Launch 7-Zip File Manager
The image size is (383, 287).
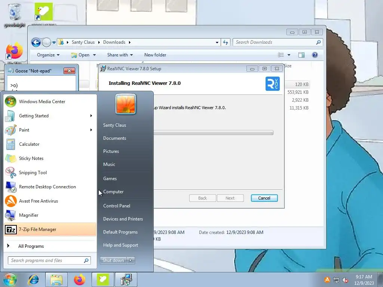point(50,229)
